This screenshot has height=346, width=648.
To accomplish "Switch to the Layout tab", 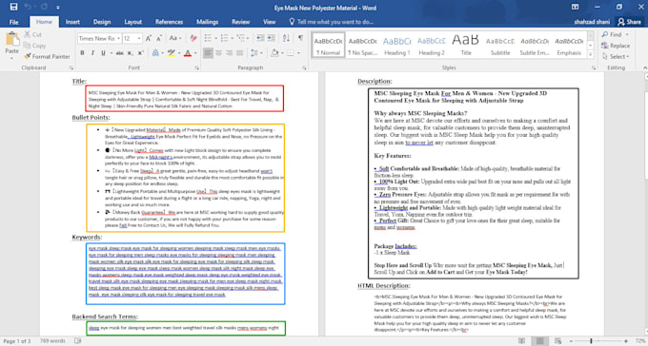I will (133, 22).
